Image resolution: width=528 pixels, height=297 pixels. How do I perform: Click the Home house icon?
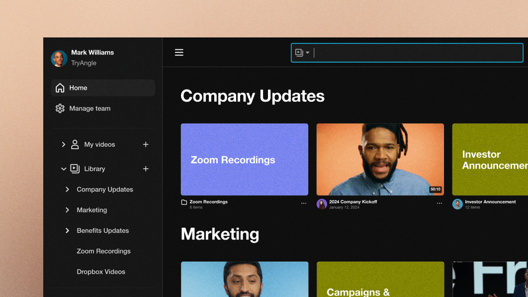(60, 88)
